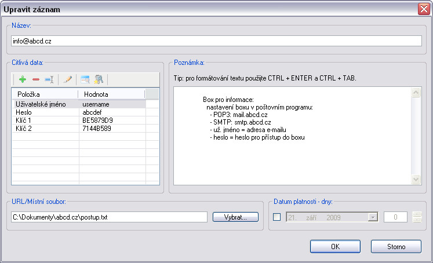Increase days with the spinner up arrow
433x263 pixels.
tap(417, 214)
